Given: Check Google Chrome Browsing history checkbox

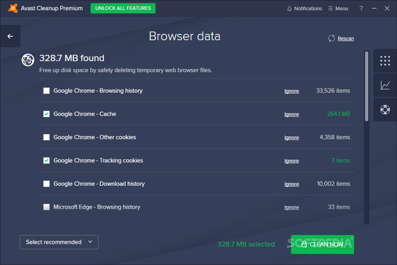Looking at the screenshot, I should tap(46, 91).
